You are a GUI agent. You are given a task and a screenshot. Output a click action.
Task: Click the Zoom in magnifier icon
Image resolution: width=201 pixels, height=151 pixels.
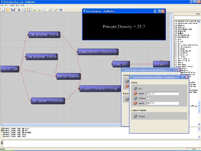coord(35,10)
